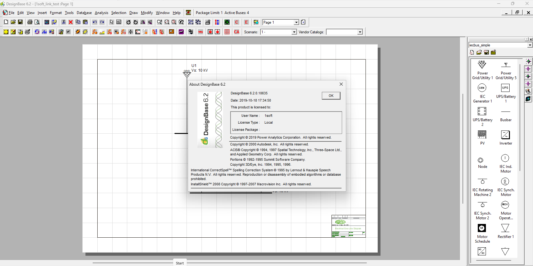Toggle the checkmark option icon in second toolbar
The height and width of the screenshot is (266, 533).
click(68, 32)
